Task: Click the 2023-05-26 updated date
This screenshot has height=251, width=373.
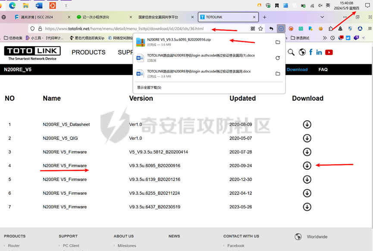Action: (x=241, y=207)
